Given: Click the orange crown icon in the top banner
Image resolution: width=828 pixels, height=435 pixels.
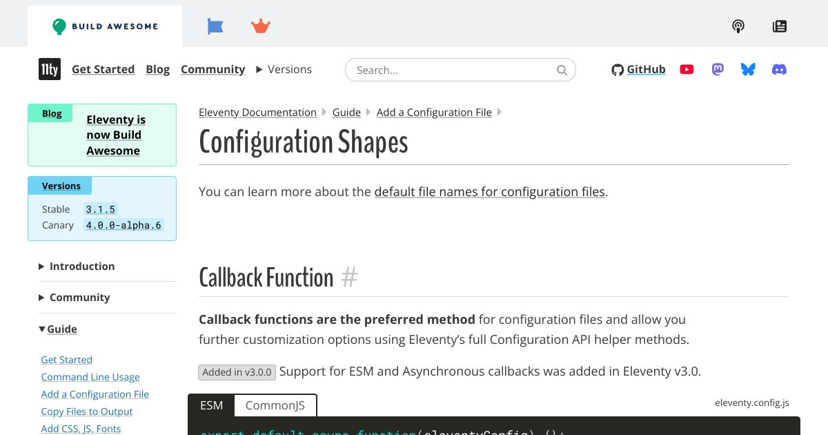Looking at the screenshot, I should pos(260,26).
